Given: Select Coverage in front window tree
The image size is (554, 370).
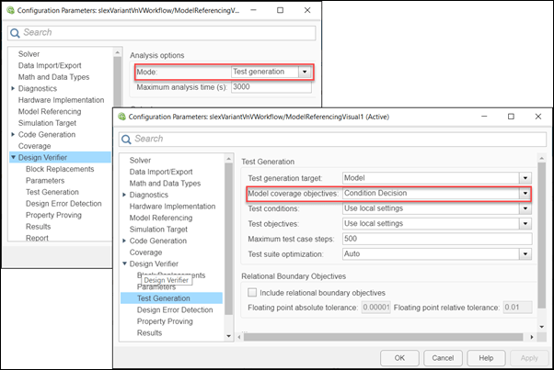Looking at the screenshot, I should [x=145, y=252].
